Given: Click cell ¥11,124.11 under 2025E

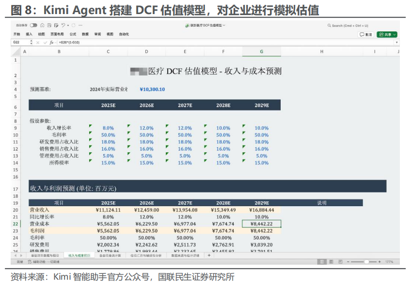Looking at the screenshot, I should 108,210.
